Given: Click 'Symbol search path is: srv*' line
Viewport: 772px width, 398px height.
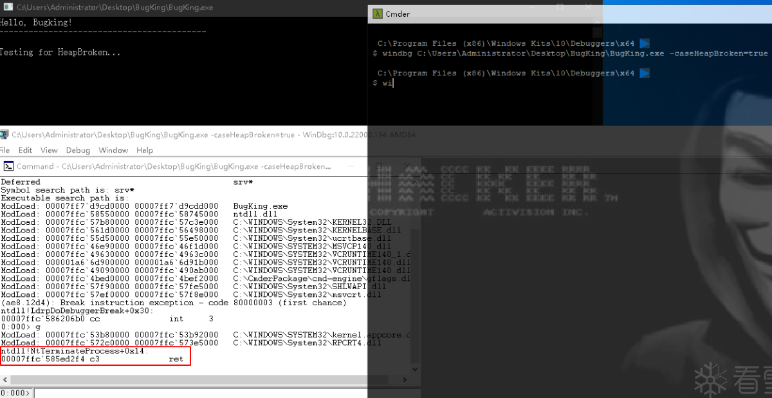Looking at the screenshot, I should [68, 190].
